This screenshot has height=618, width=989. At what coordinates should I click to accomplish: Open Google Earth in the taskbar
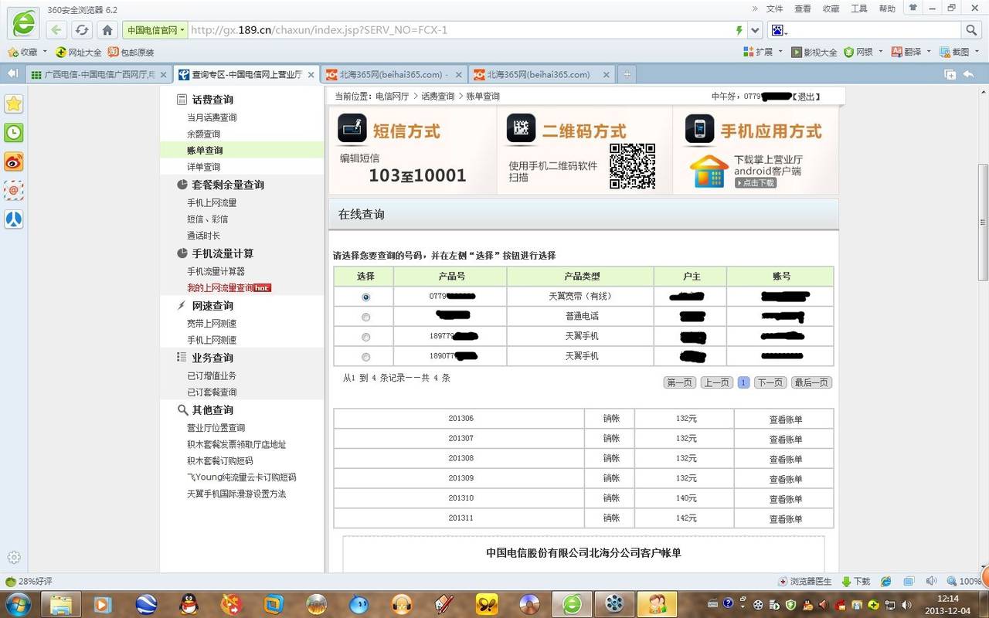(146, 604)
